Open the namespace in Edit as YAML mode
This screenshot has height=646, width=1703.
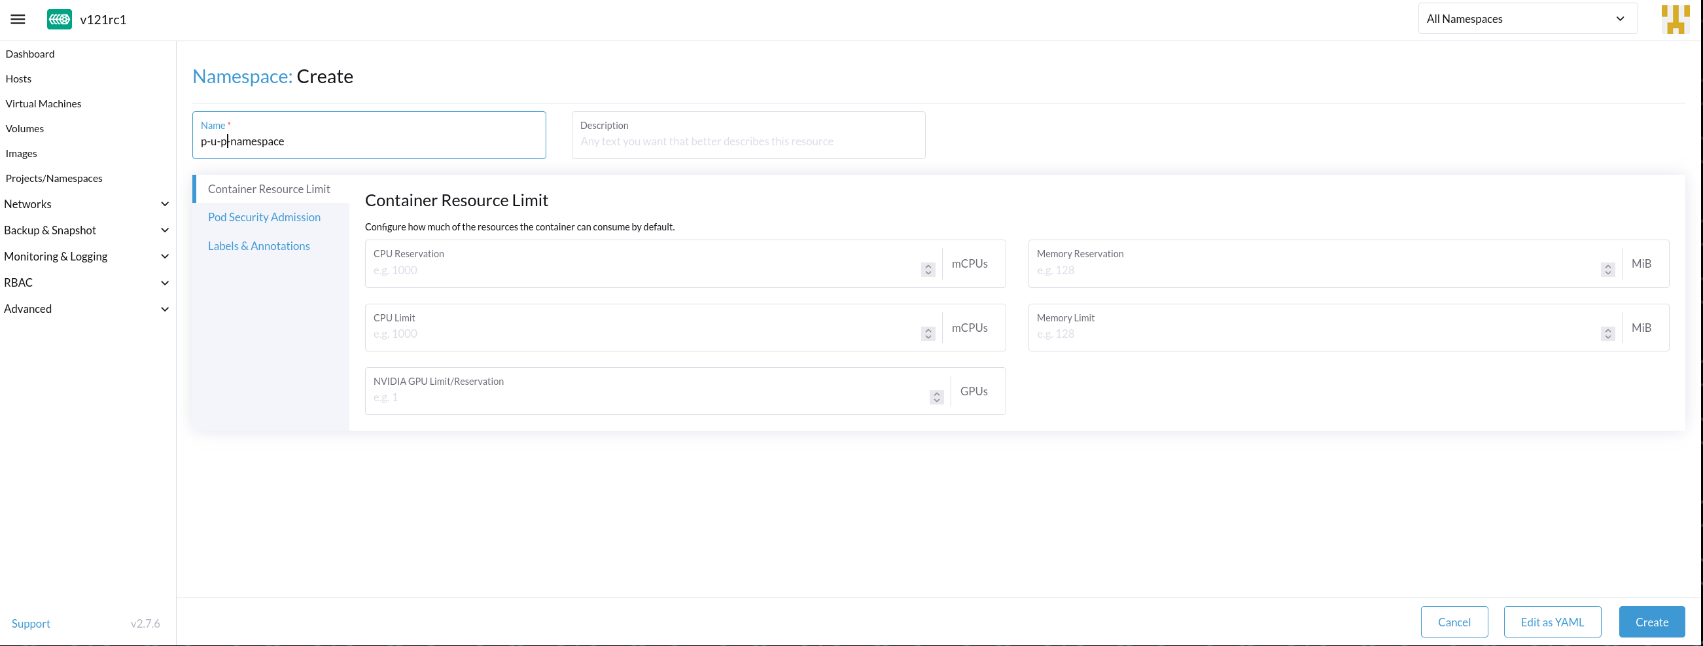point(1552,622)
